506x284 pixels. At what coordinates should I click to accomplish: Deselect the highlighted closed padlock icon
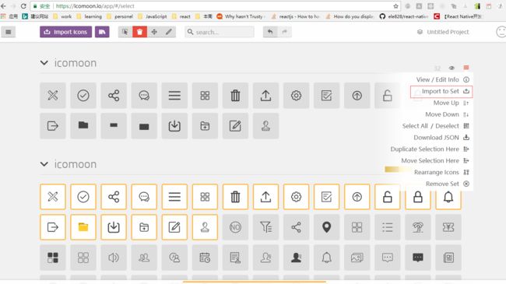[417, 197]
